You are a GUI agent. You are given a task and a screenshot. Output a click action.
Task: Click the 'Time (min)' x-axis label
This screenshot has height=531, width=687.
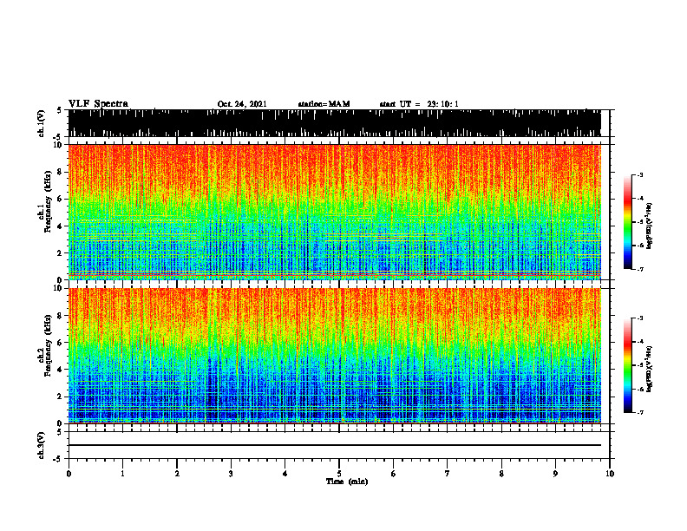347,482
